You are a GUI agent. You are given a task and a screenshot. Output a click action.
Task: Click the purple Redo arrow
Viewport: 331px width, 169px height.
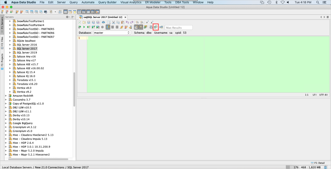(132, 22)
